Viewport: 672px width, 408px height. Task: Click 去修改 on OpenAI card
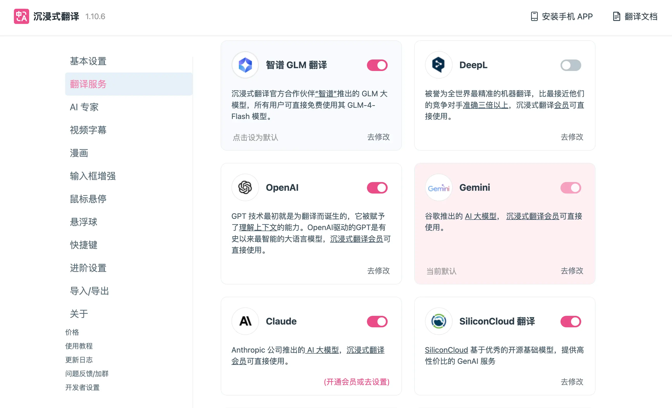(378, 271)
